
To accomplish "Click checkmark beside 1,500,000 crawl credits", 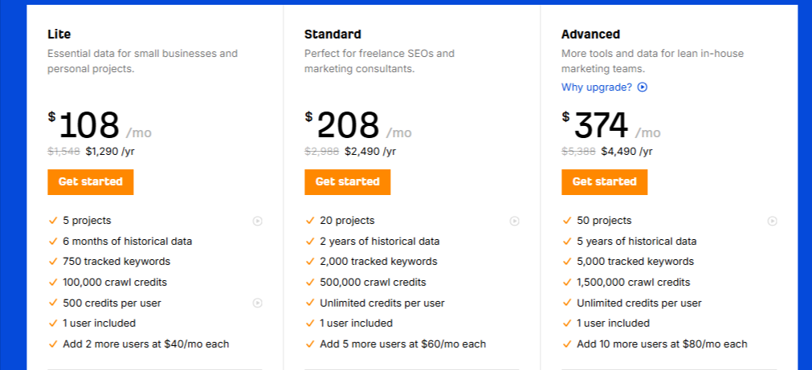I will (x=567, y=283).
